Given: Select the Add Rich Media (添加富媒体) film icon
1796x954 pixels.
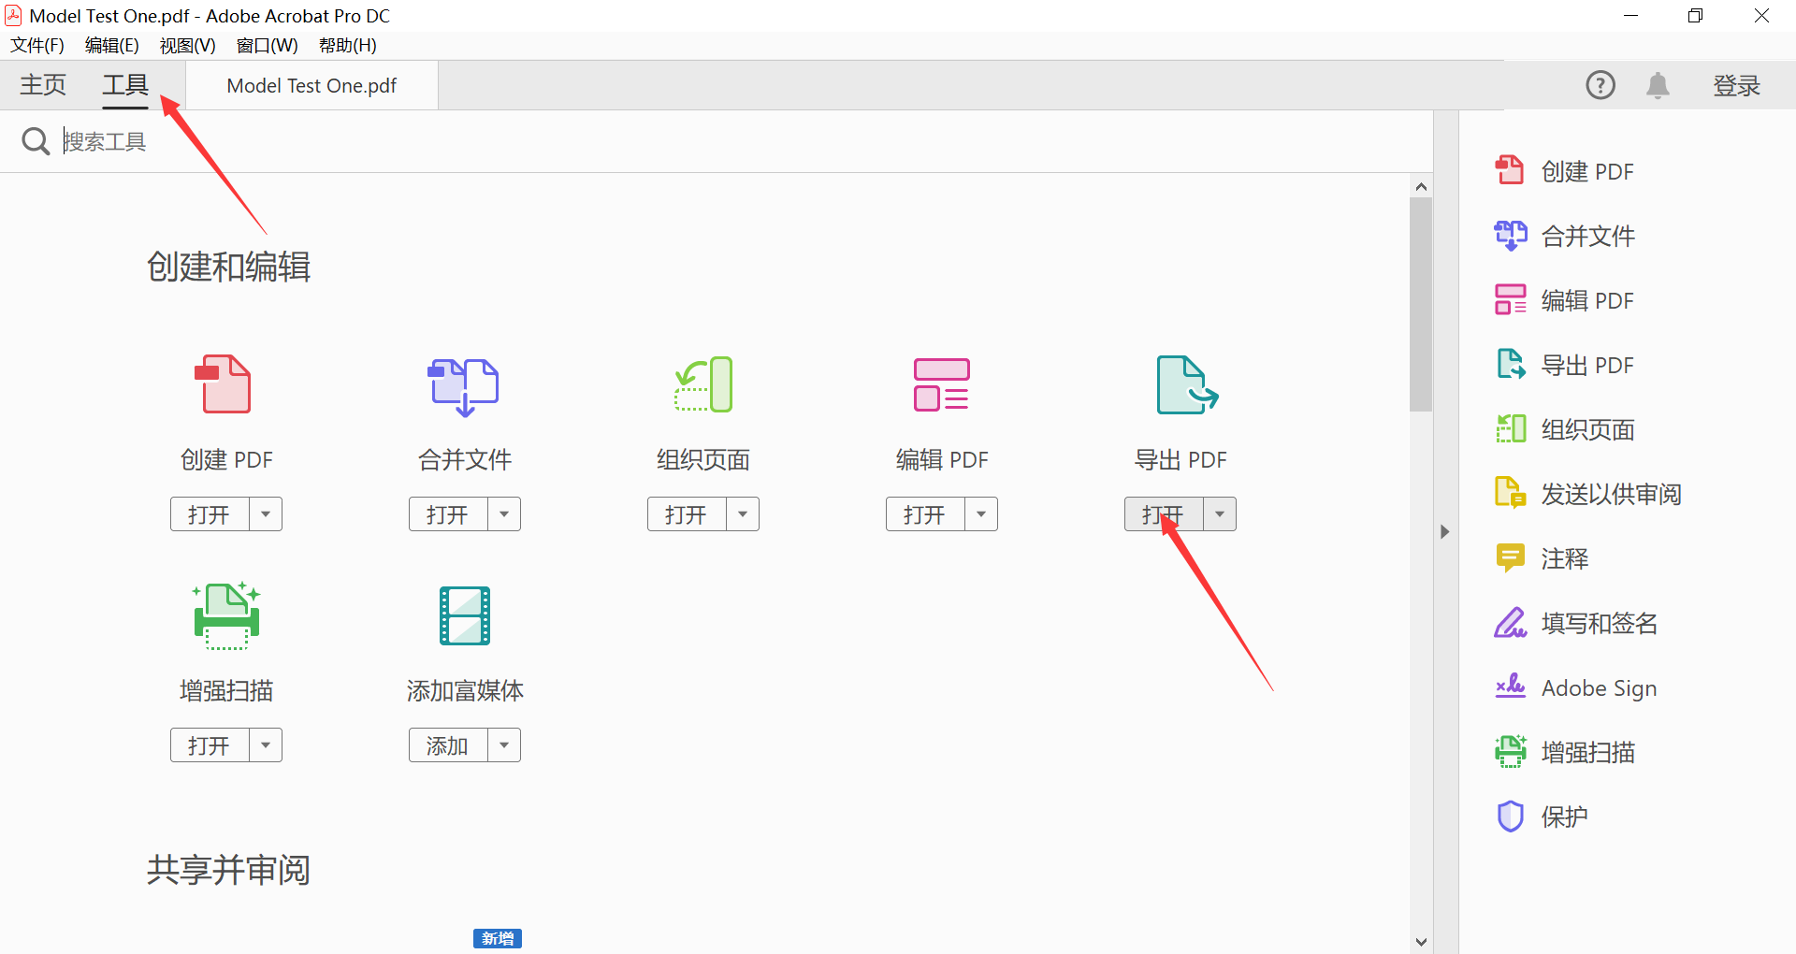Looking at the screenshot, I should click(x=465, y=615).
